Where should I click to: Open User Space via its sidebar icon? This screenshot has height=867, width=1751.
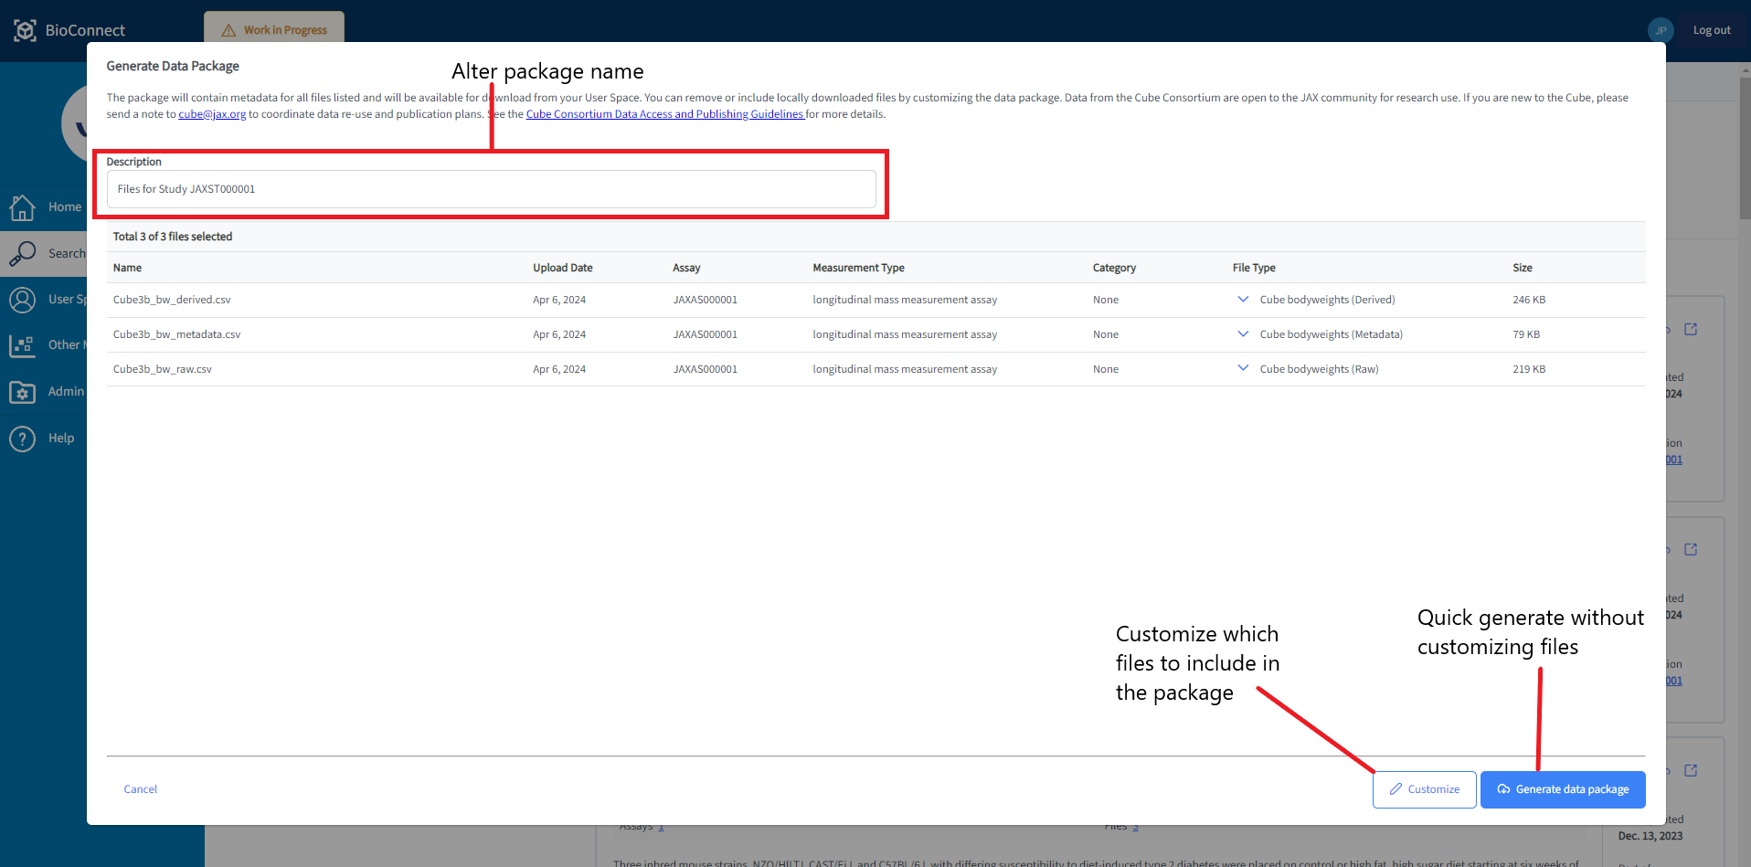coord(23,300)
